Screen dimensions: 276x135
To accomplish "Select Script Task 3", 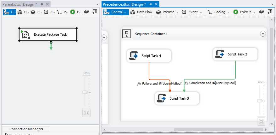I will tap(177, 98).
